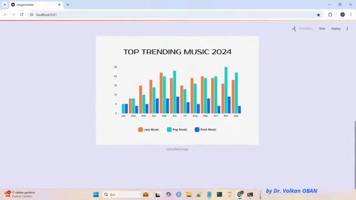Select the imagechartda browser tab
This screenshot has width=356, height=200.
coord(36,4)
